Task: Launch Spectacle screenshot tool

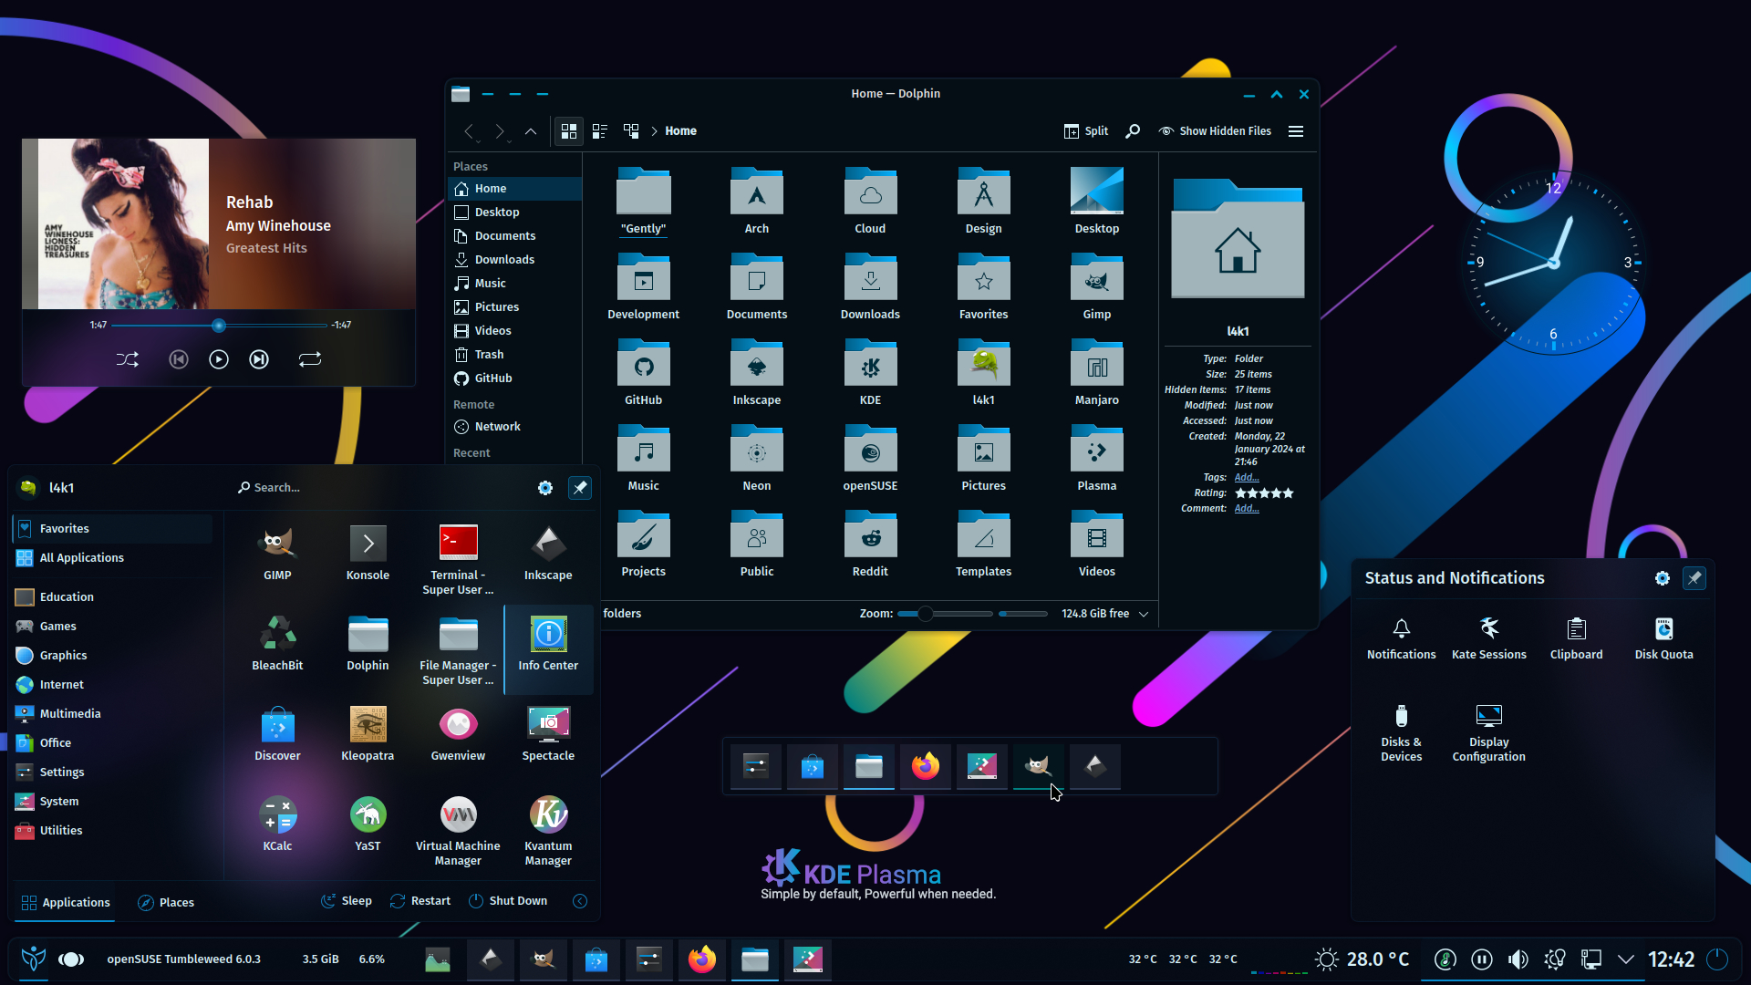Action: pos(548,733)
